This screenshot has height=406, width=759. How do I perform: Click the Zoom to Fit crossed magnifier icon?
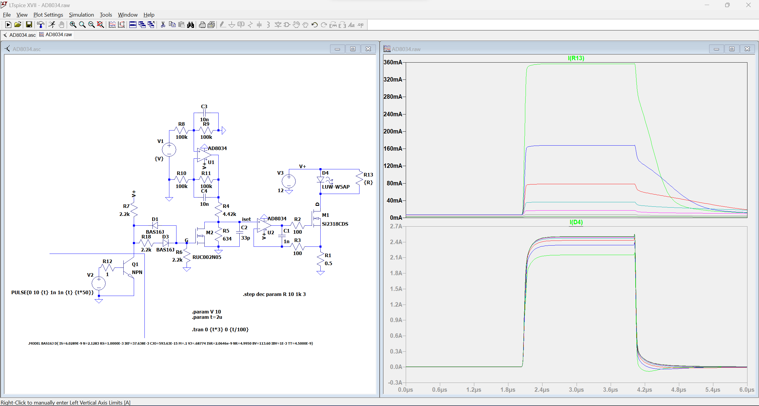(101, 25)
